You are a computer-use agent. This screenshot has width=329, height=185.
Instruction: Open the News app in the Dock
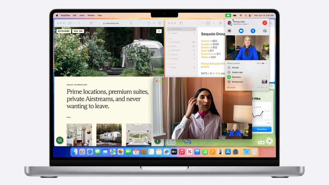[190, 152]
